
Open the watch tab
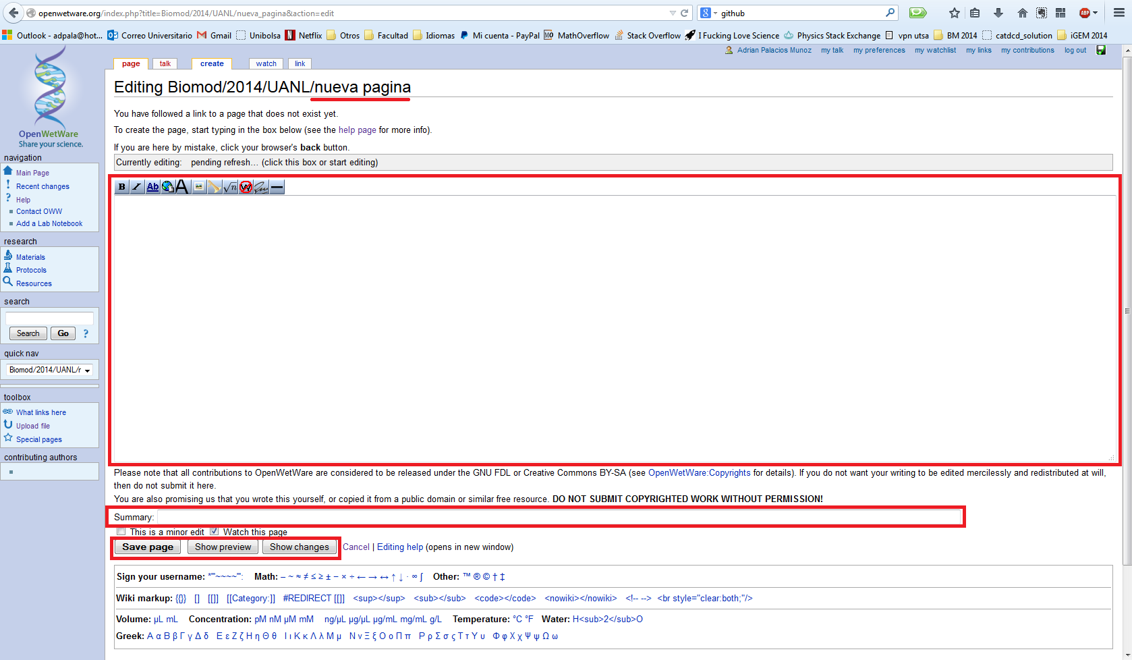pos(266,63)
